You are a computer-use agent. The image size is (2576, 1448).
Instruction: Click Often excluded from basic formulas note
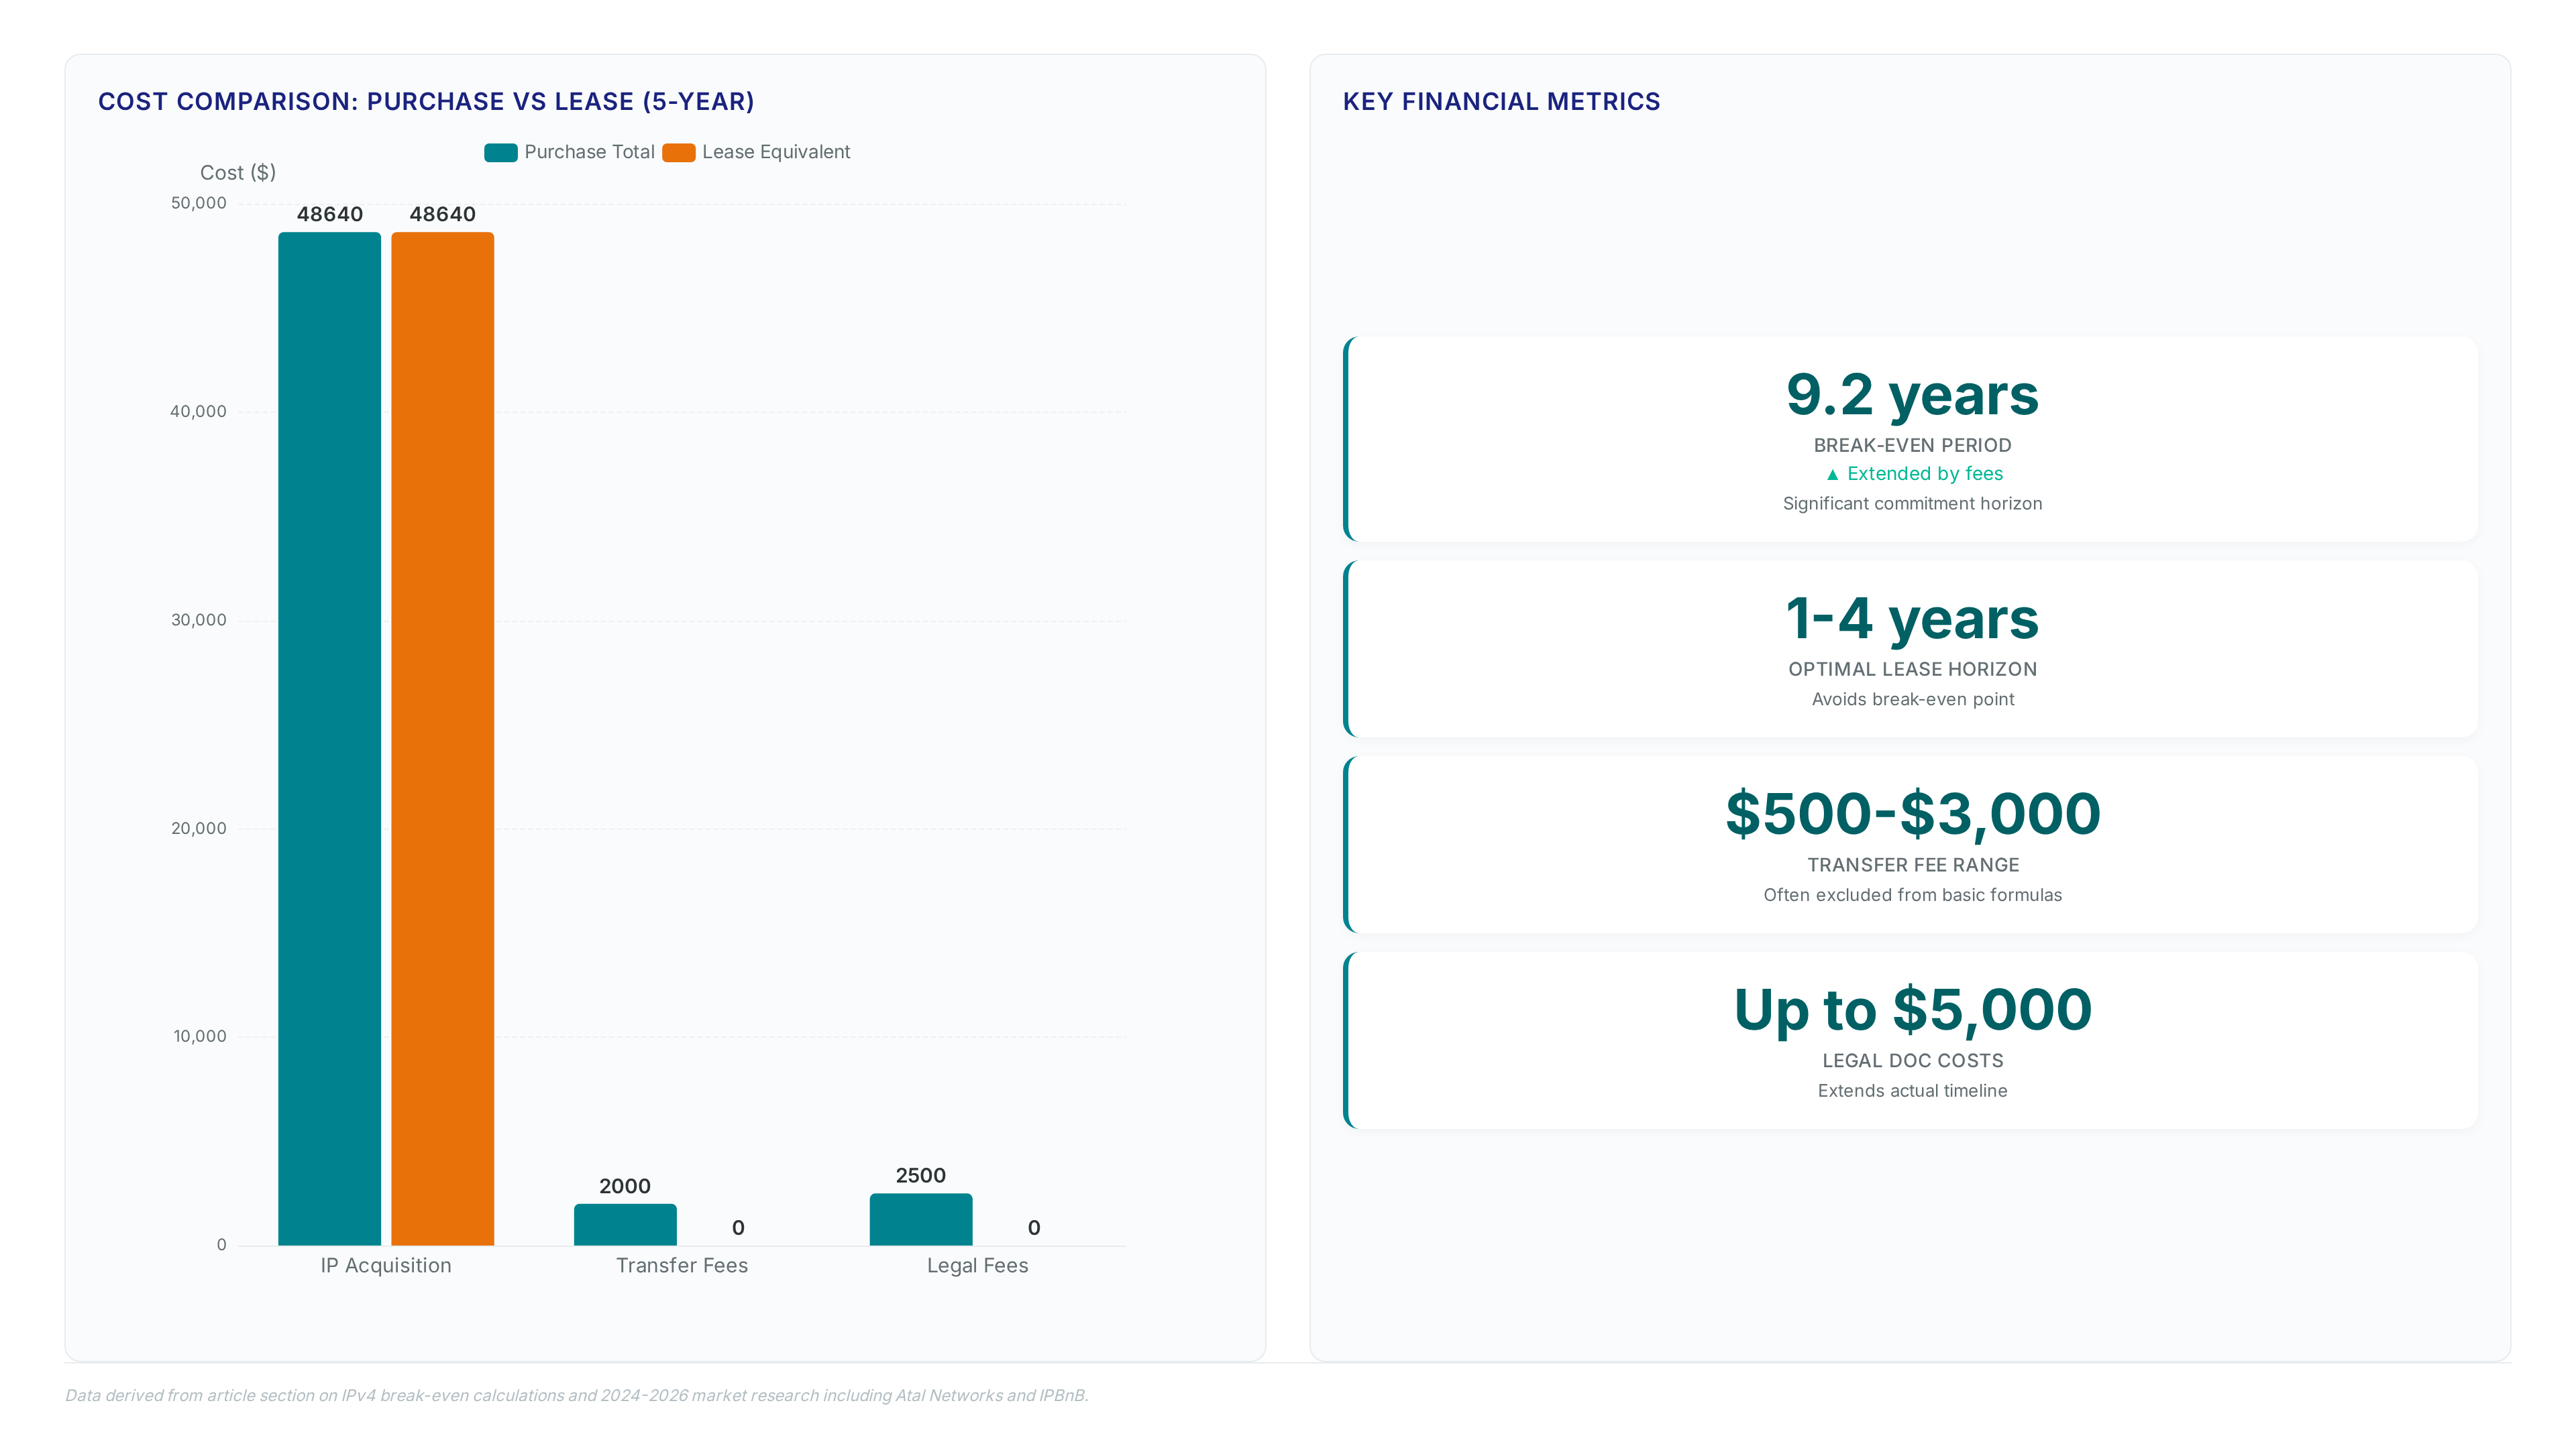coord(1912,896)
